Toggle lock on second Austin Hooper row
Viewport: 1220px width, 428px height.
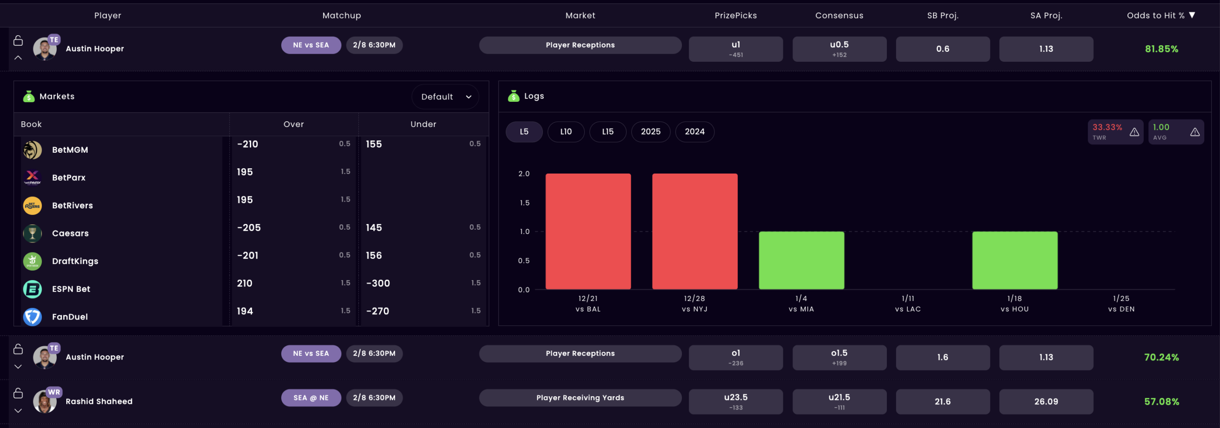[x=18, y=349]
